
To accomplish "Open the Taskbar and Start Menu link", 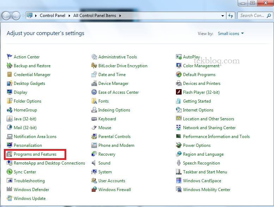I will [x=205, y=172].
